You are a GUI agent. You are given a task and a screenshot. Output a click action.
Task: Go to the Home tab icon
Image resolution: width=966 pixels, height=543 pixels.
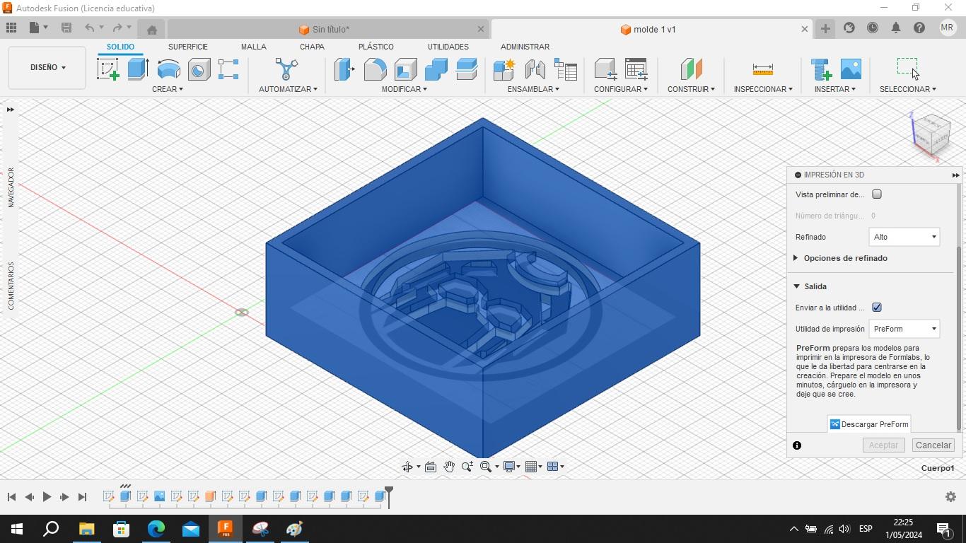click(151, 29)
